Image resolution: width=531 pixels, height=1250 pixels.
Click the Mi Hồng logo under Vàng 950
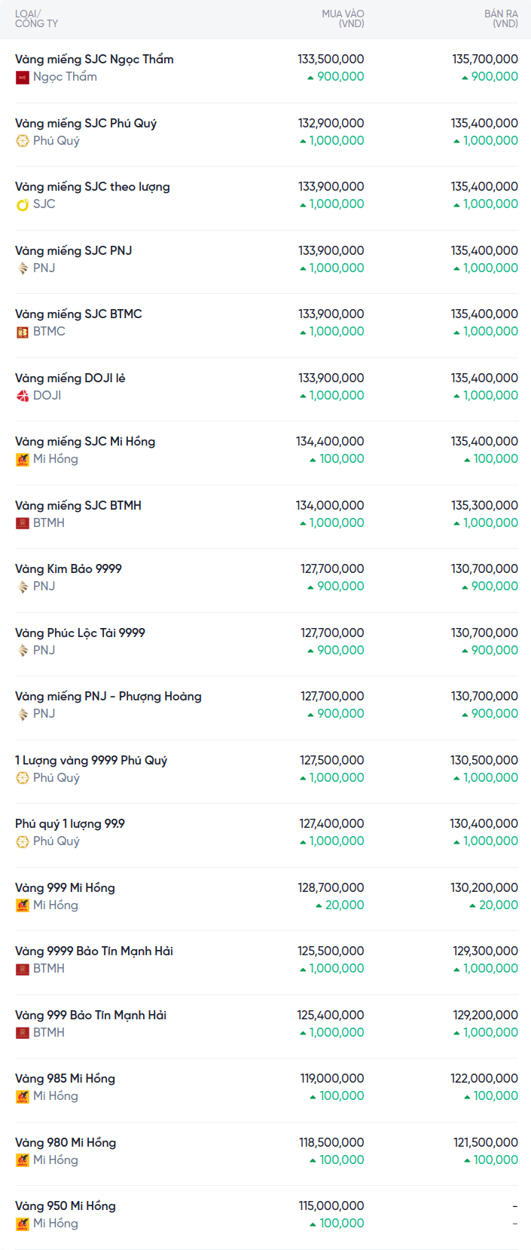click(x=23, y=1224)
